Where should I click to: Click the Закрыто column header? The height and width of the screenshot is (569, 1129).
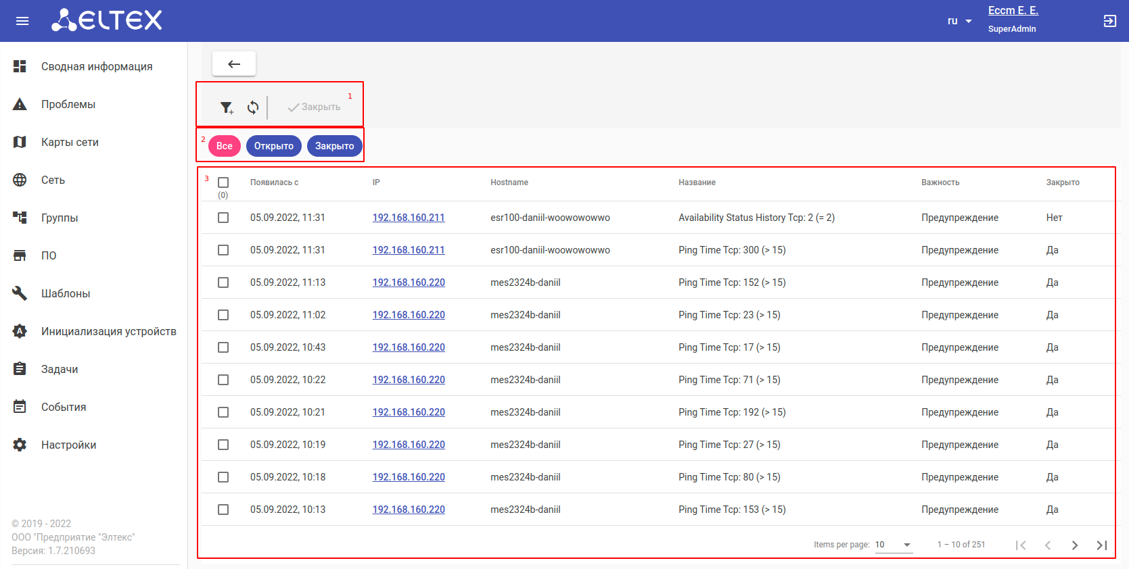1063,182
